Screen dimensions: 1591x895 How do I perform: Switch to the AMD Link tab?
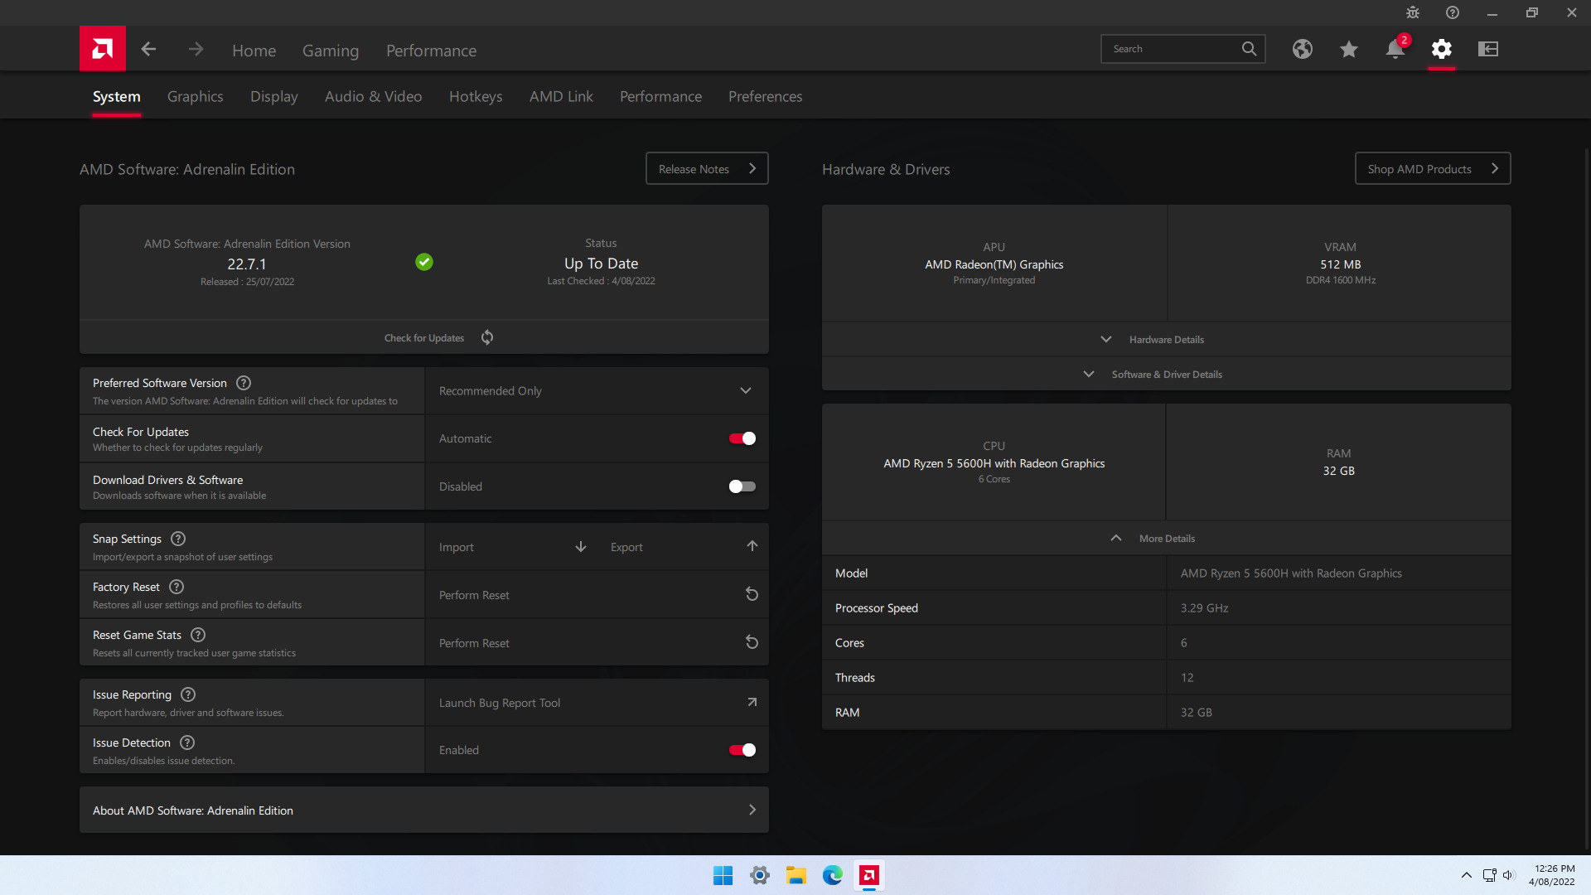tap(561, 96)
